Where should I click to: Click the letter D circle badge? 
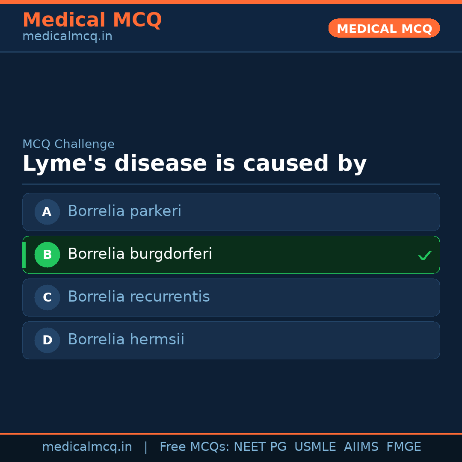point(47,340)
